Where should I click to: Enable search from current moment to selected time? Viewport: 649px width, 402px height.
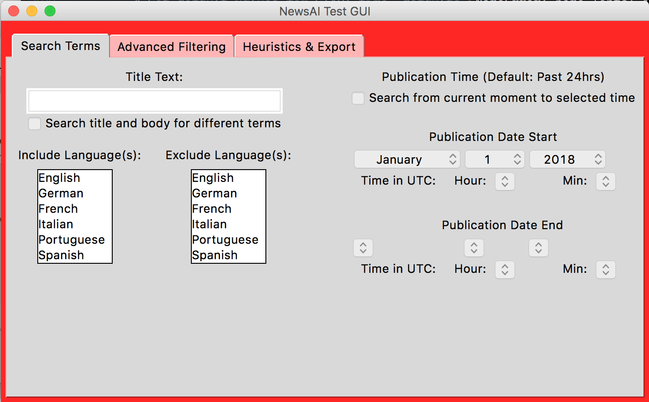358,98
